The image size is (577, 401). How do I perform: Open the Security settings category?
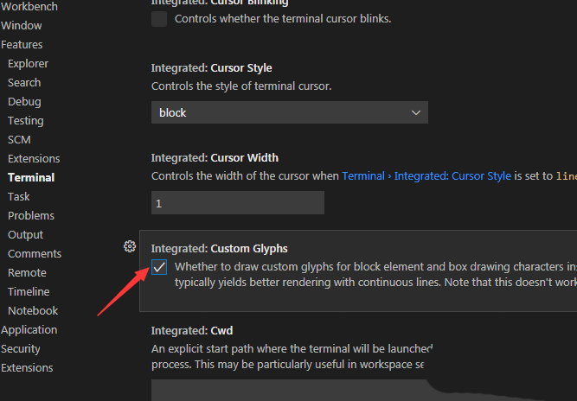click(x=21, y=349)
